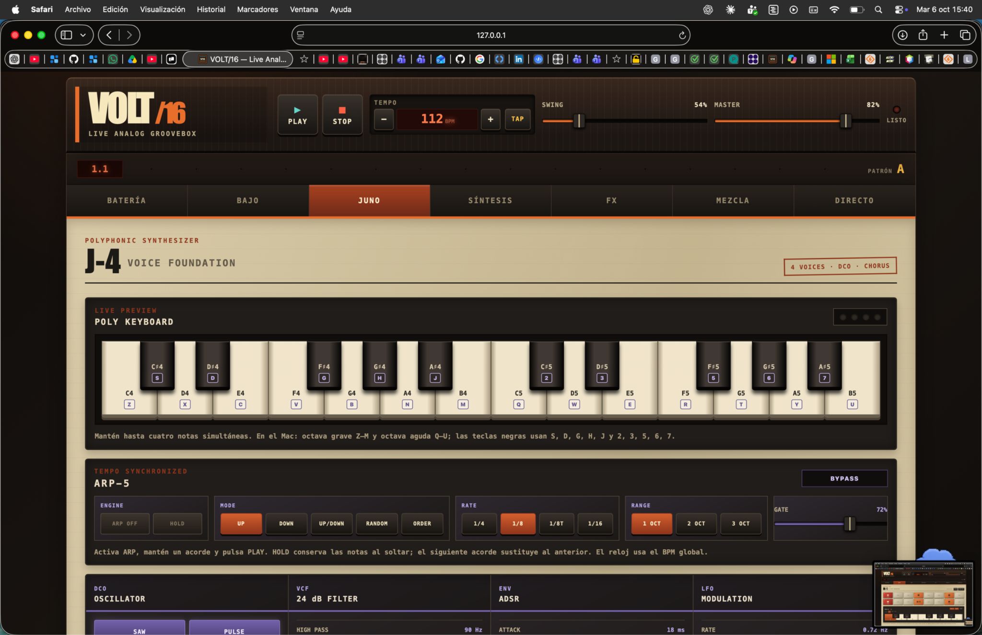This screenshot has width=982, height=635.
Task: Set arpeggiator rate to 1/4
Action: pos(479,523)
